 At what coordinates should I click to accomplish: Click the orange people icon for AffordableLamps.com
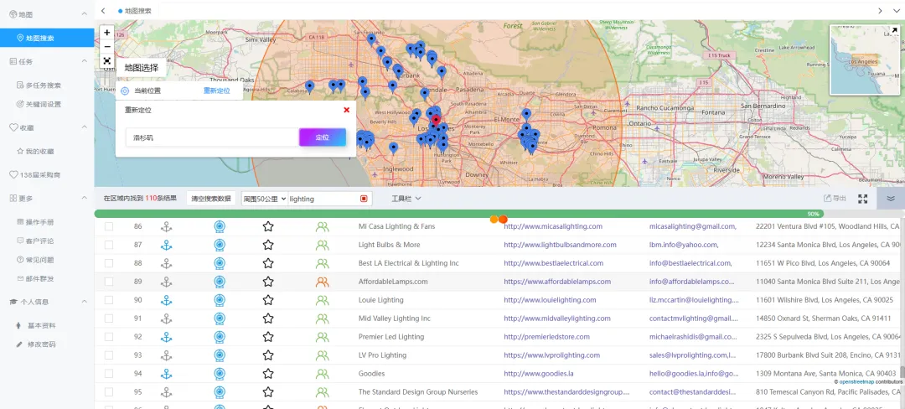pyautogui.click(x=323, y=282)
